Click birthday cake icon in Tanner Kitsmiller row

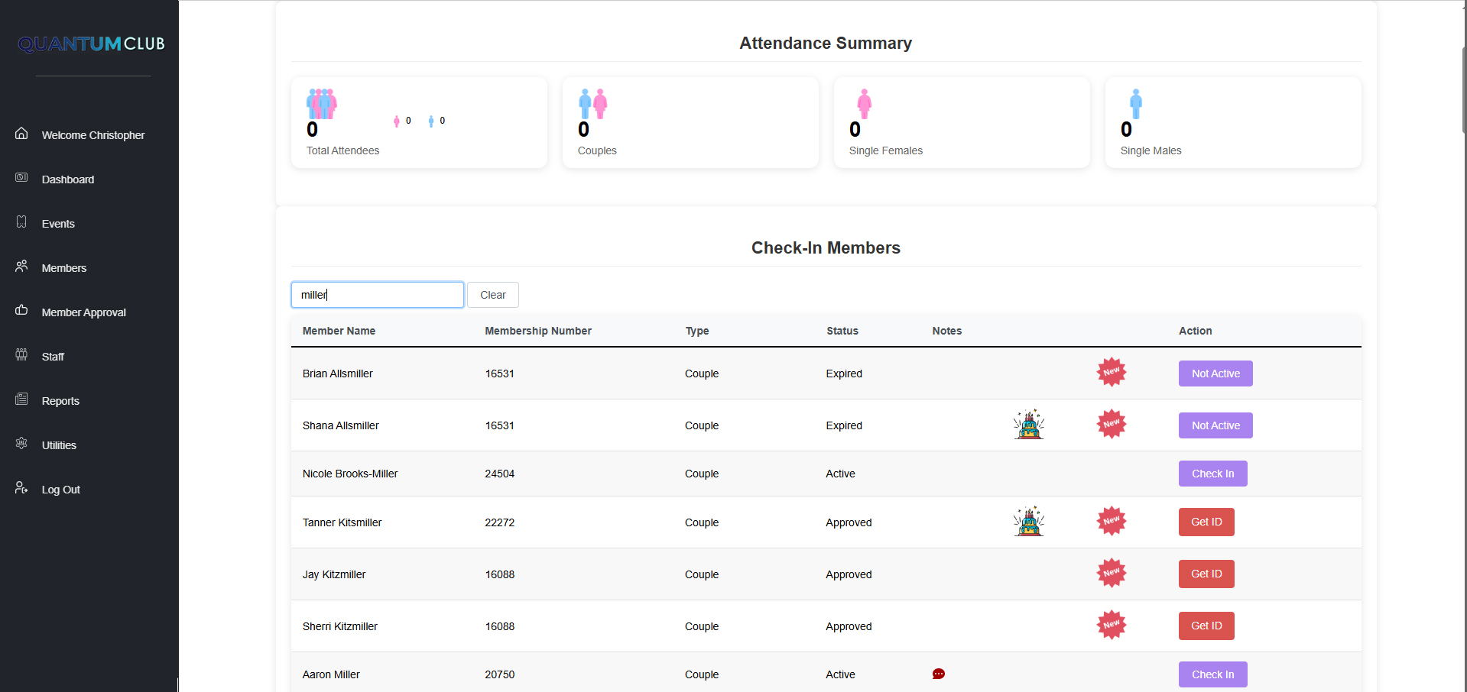(1028, 522)
